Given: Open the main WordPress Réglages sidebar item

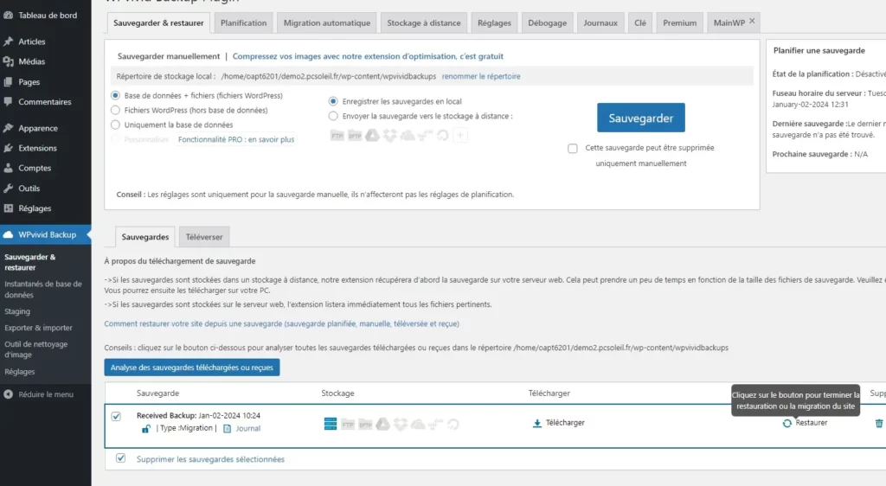Looking at the screenshot, I should [x=35, y=208].
